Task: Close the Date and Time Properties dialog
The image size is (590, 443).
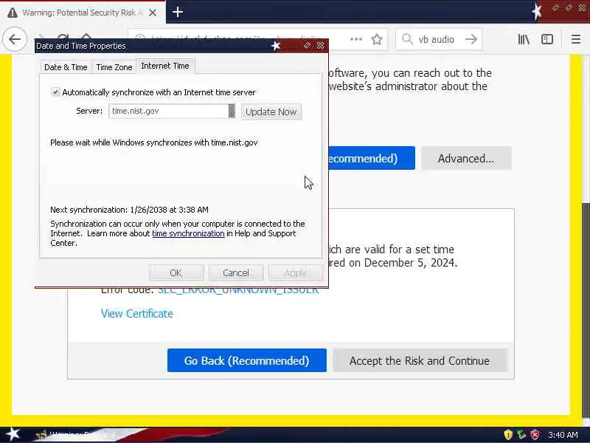Action: click(321, 46)
